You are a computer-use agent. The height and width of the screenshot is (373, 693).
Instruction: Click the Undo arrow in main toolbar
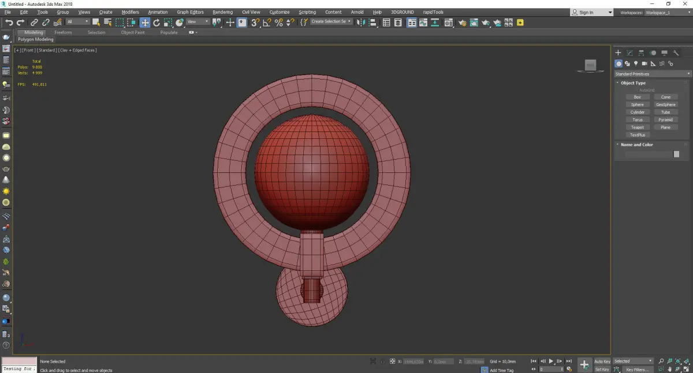[x=9, y=22]
